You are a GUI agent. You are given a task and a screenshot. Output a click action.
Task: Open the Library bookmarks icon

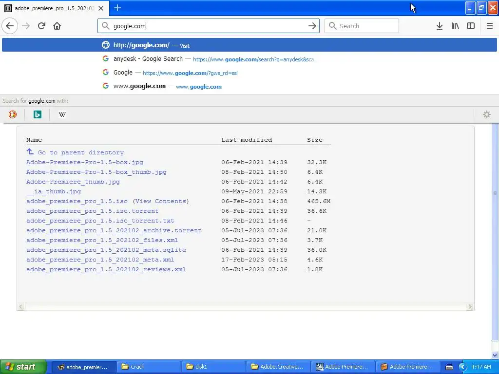tap(455, 26)
